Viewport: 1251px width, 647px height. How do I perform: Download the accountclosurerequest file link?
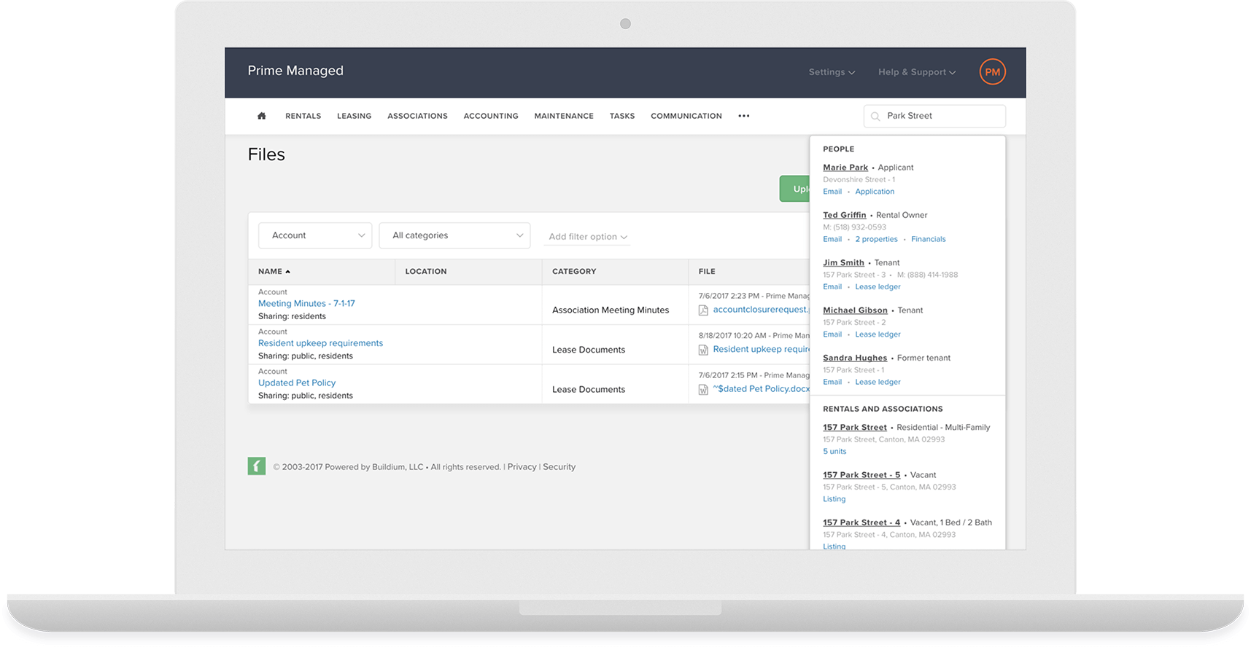[x=762, y=310]
